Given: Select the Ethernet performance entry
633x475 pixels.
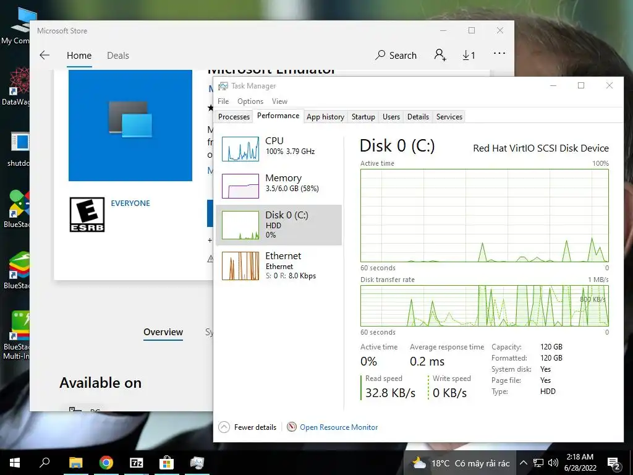Looking at the screenshot, I should [x=279, y=266].
